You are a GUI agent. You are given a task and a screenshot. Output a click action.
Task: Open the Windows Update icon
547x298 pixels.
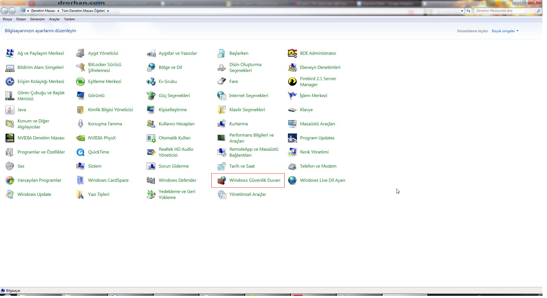coord(10,194)
